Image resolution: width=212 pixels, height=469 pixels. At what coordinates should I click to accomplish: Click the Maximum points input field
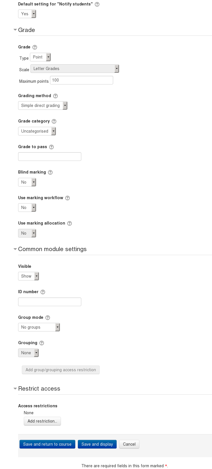pos(82,80)
